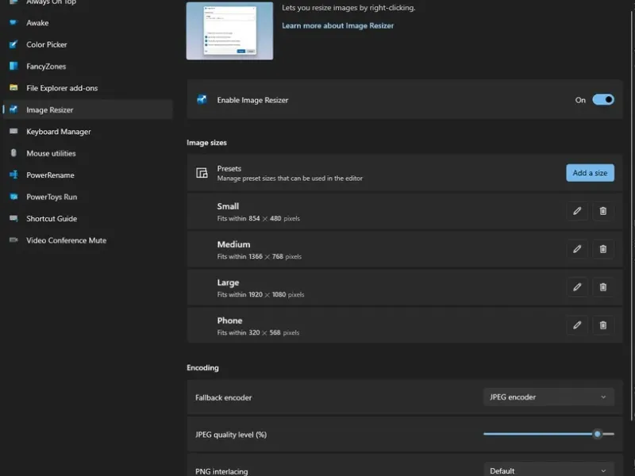The image size is (635, 476).
Task: Delete the Small preset size
Action: (603, 211)
